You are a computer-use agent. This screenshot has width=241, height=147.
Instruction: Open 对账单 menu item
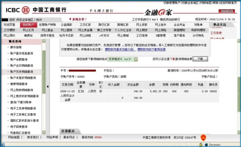(198, 25)
